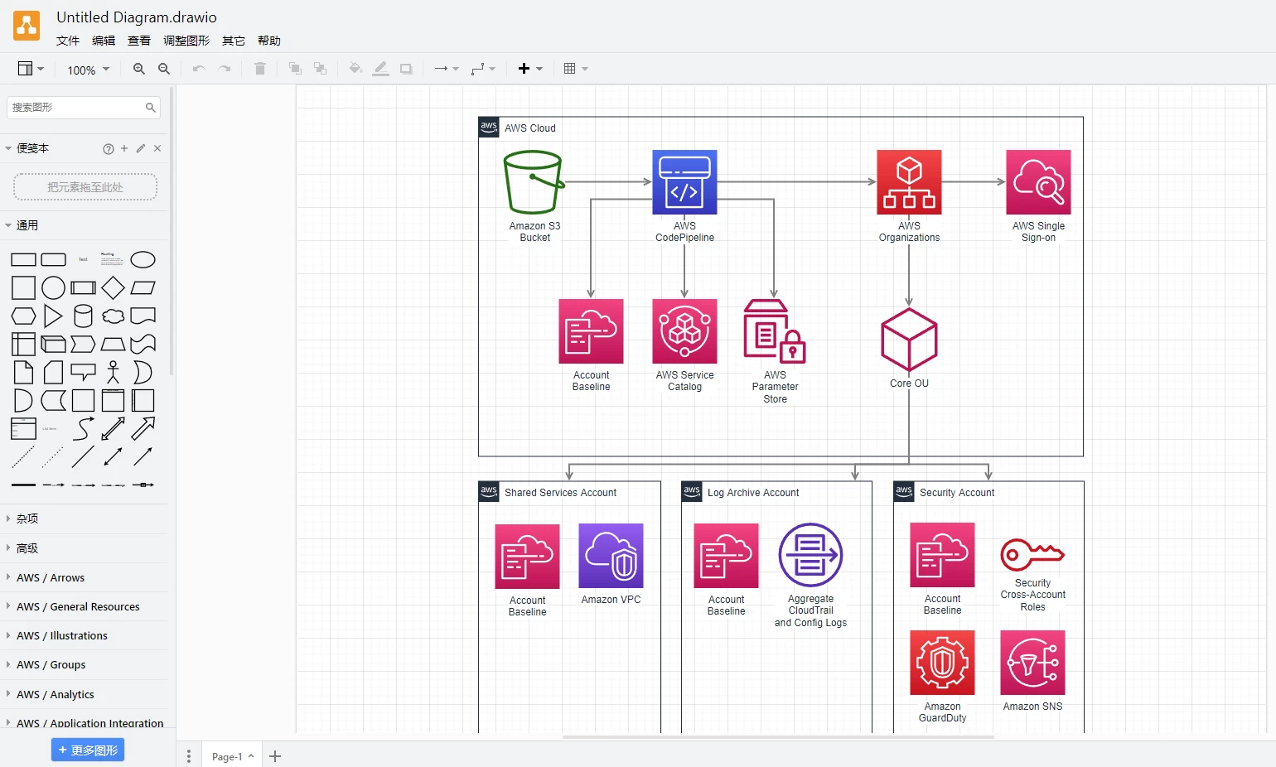Open the 编辑 menu
This screenshot has width=1276, height=767.
[104, 41]
